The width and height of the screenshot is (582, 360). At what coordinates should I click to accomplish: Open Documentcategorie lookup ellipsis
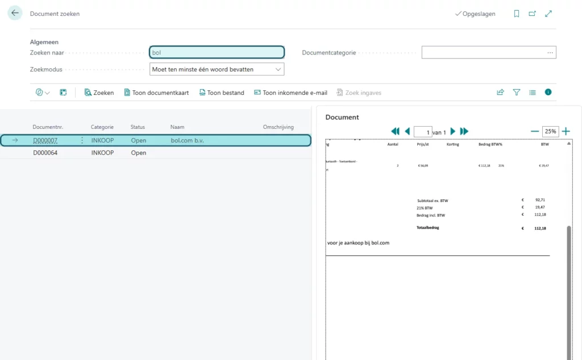550,52
